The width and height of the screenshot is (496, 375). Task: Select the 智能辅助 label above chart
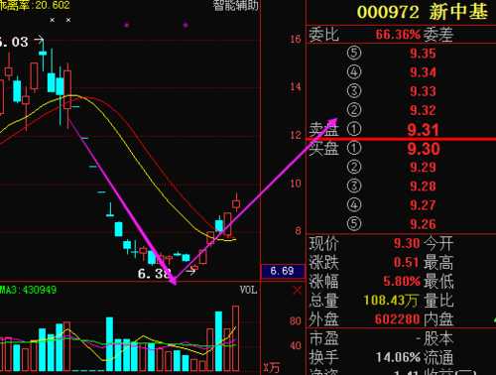(235, 5)
